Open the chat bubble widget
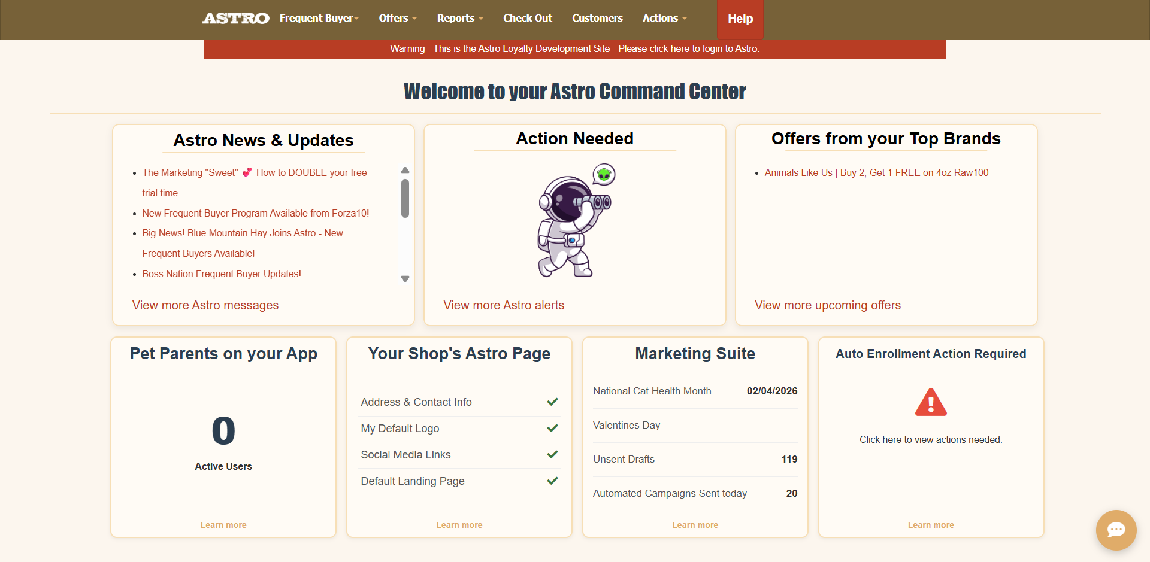 pos(1116,530)
